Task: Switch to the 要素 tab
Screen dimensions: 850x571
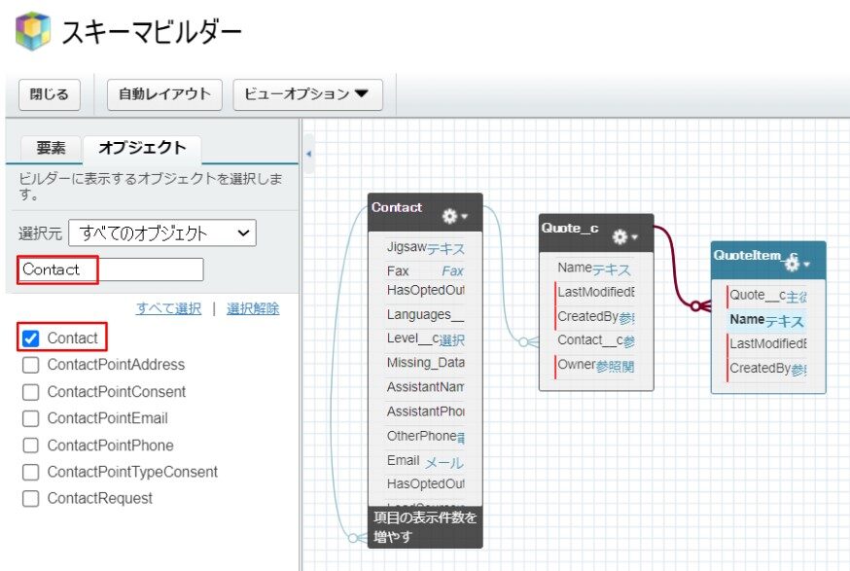Action: point(51,148)
